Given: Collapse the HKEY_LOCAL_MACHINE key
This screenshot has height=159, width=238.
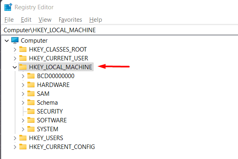Looking at the screenshot, I should click(15, 67).
